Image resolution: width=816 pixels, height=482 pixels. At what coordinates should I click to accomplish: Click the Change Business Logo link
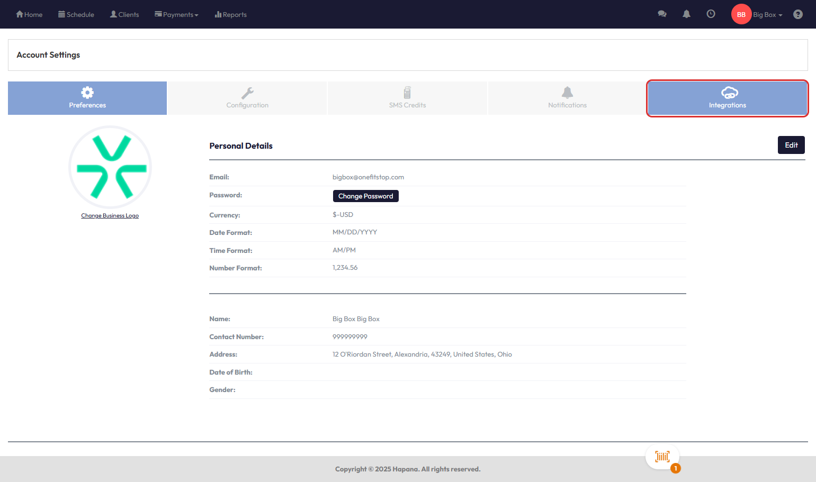[x=110, y=216]
